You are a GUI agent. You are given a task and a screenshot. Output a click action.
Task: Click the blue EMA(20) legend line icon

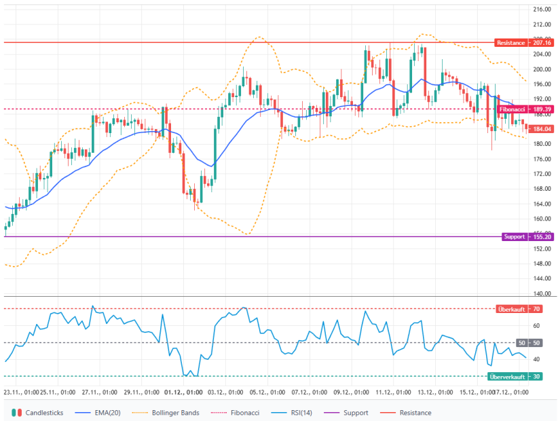(84, 412)
